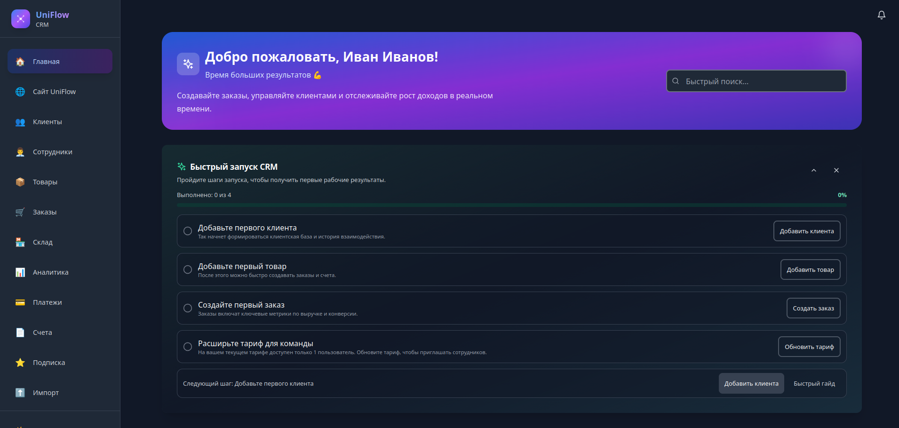Mark 'Добавьте первого клиента' step as done
Viewport: 899px width, 428px height.
coord(187,231)
